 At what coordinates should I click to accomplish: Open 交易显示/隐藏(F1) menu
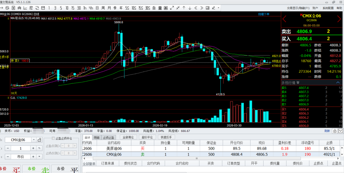(298, 8)
